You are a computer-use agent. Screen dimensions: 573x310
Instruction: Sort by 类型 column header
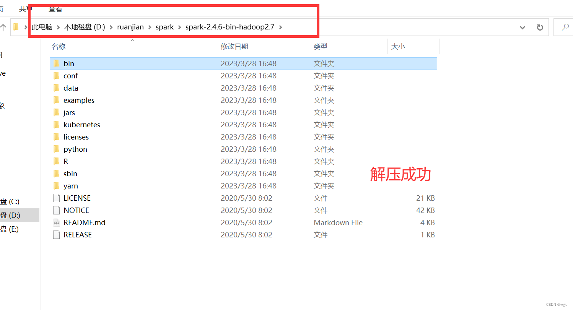[321, 47]
